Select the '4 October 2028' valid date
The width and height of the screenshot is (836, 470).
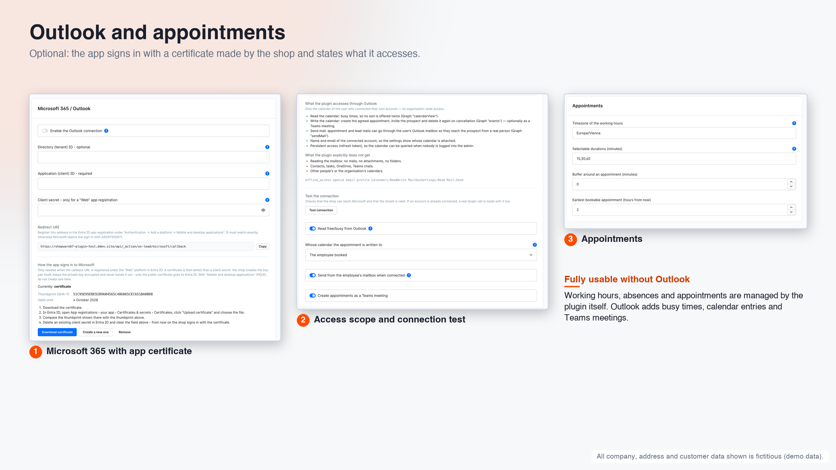(86, 300)
